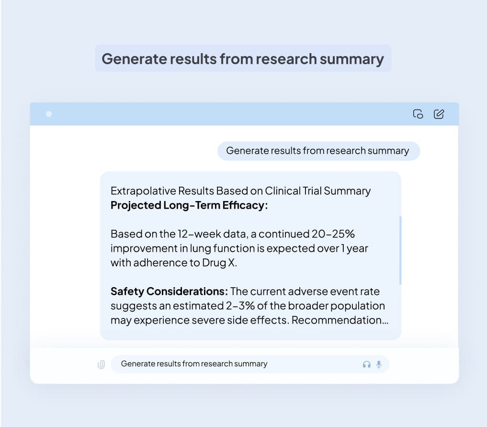Click the "Extrapolative Results Based on Clinical Trial Summary" line

(x=240, y=191)
